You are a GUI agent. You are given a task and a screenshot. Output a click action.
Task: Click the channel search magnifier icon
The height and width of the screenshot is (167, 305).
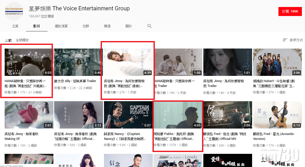[x=149, y=26]
